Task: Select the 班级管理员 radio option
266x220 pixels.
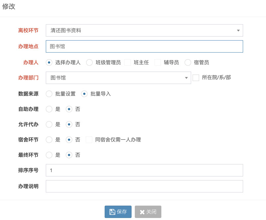Action: point(89,62)
